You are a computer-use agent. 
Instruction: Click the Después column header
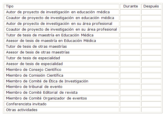[151, 6]
